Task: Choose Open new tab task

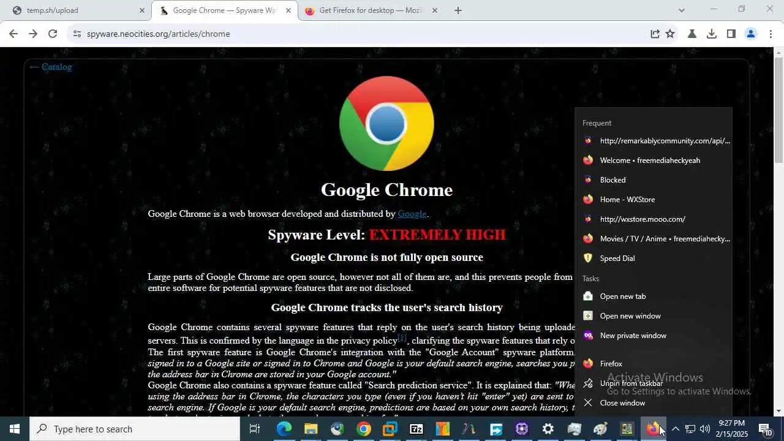Action: [654, 296]
